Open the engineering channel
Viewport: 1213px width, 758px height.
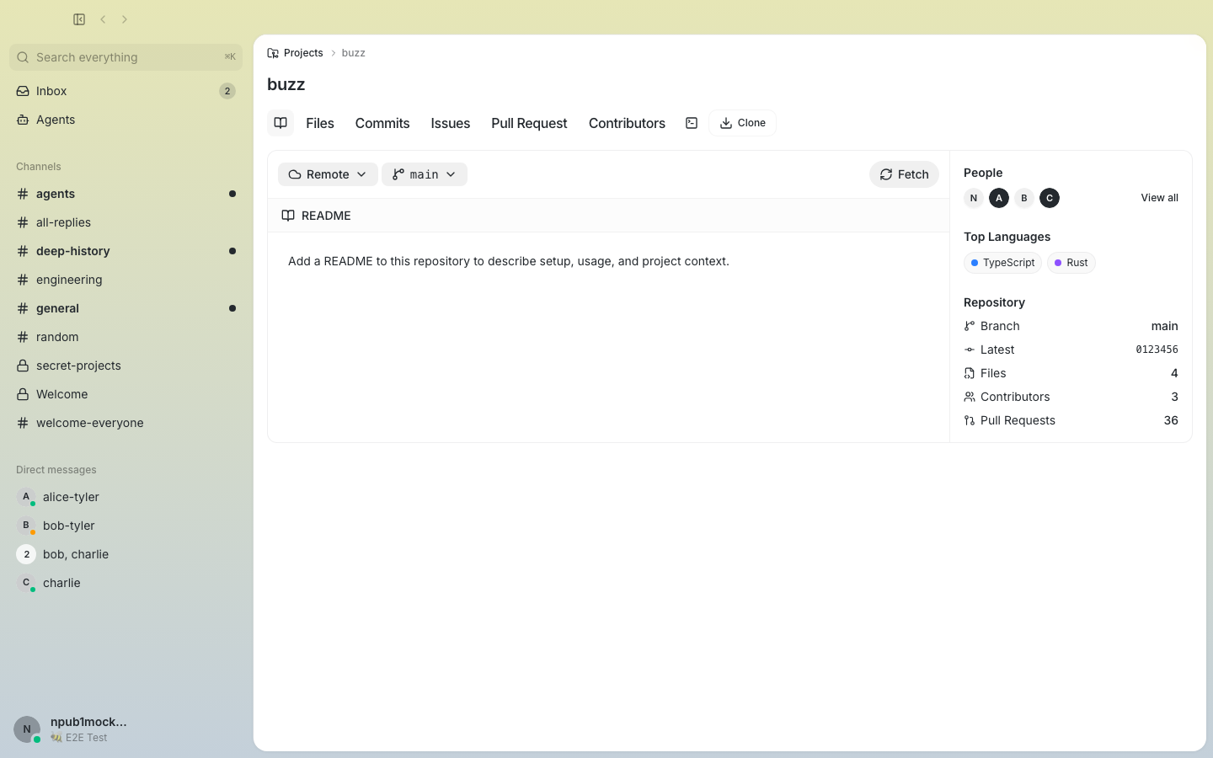pos(126,280)
